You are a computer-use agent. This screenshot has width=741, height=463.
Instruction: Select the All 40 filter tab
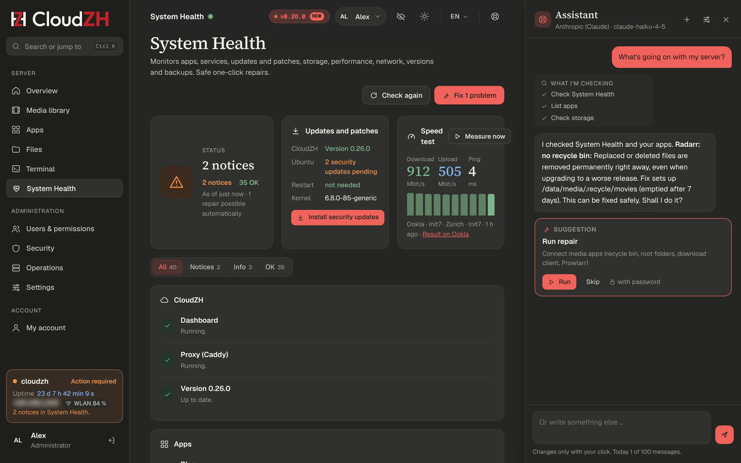pos(167,267)
